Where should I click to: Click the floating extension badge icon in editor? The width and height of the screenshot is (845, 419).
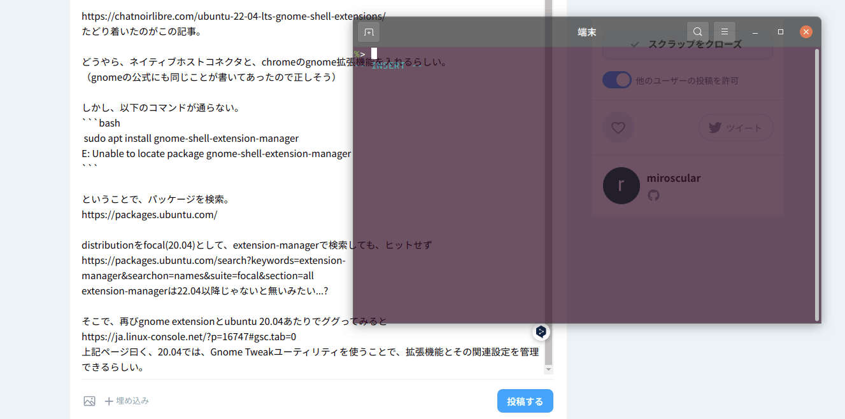(x=541, y=331)
